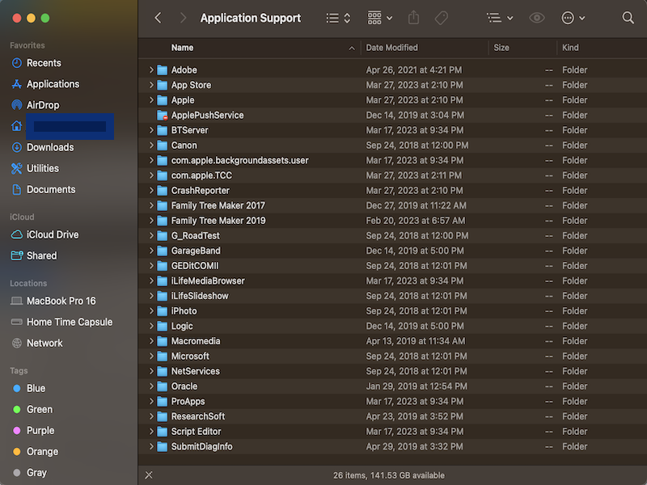Screen dimensions: 647x485
Task: Click the Edit Tags toolbar icon
Action: 441,18
